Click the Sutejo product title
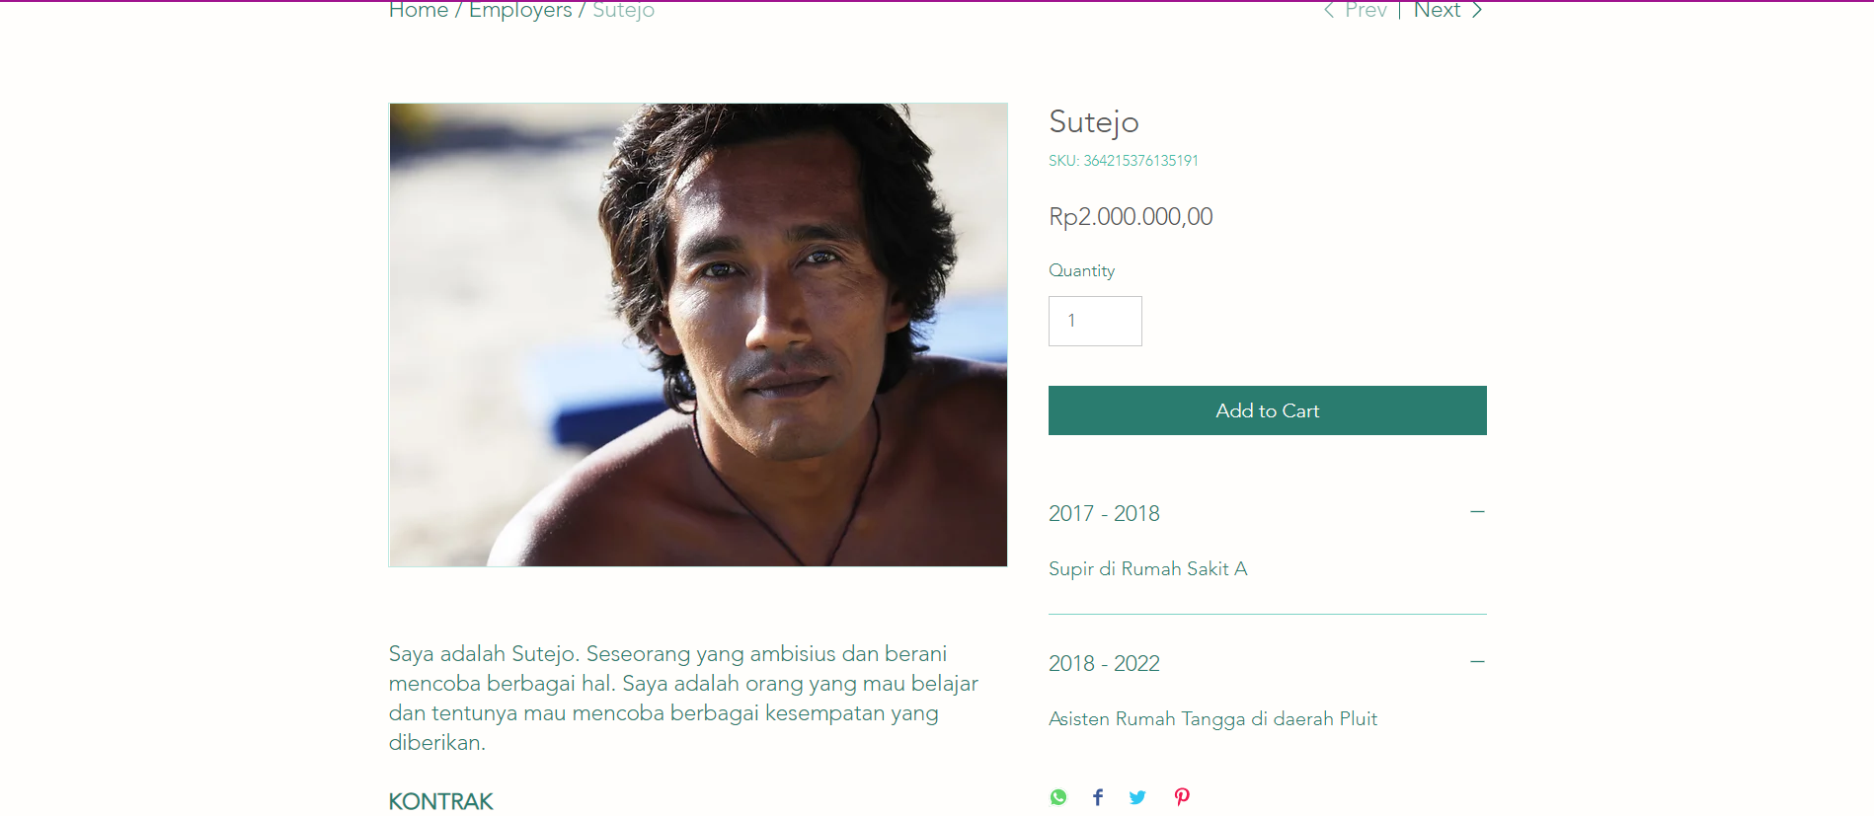The image size is (1874, 816). point(1094,121)
